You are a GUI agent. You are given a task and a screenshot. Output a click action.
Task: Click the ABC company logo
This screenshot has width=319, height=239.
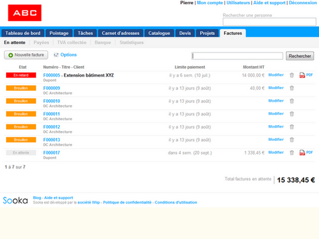(25, 13)
